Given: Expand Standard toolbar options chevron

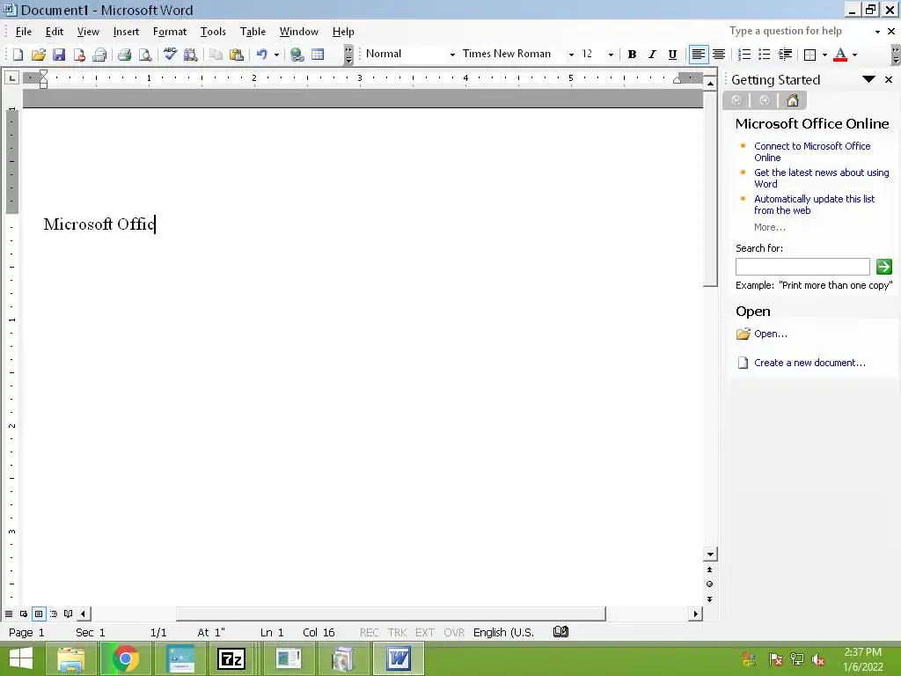Looking at the screenshot, I should point(348,55).
